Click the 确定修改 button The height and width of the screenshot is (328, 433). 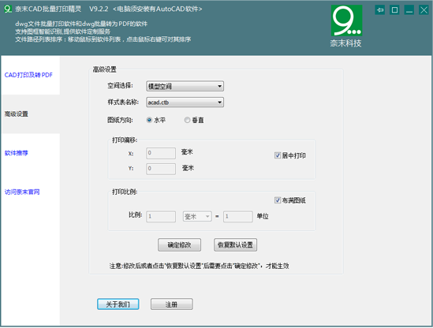click(179, 245)
